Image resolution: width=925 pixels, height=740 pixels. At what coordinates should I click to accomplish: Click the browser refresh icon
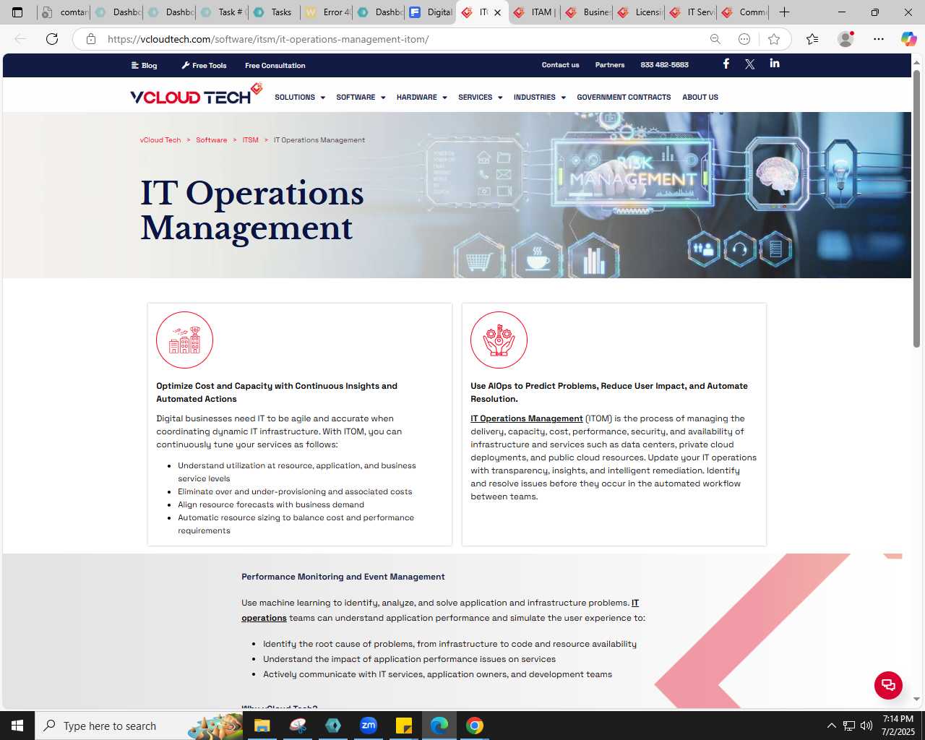coord(52,39)
